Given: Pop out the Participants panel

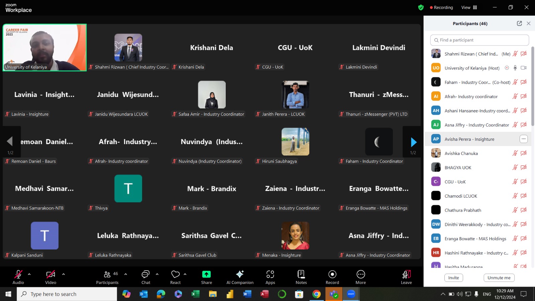Looking at the screenshot, I should tap(519, 23).
